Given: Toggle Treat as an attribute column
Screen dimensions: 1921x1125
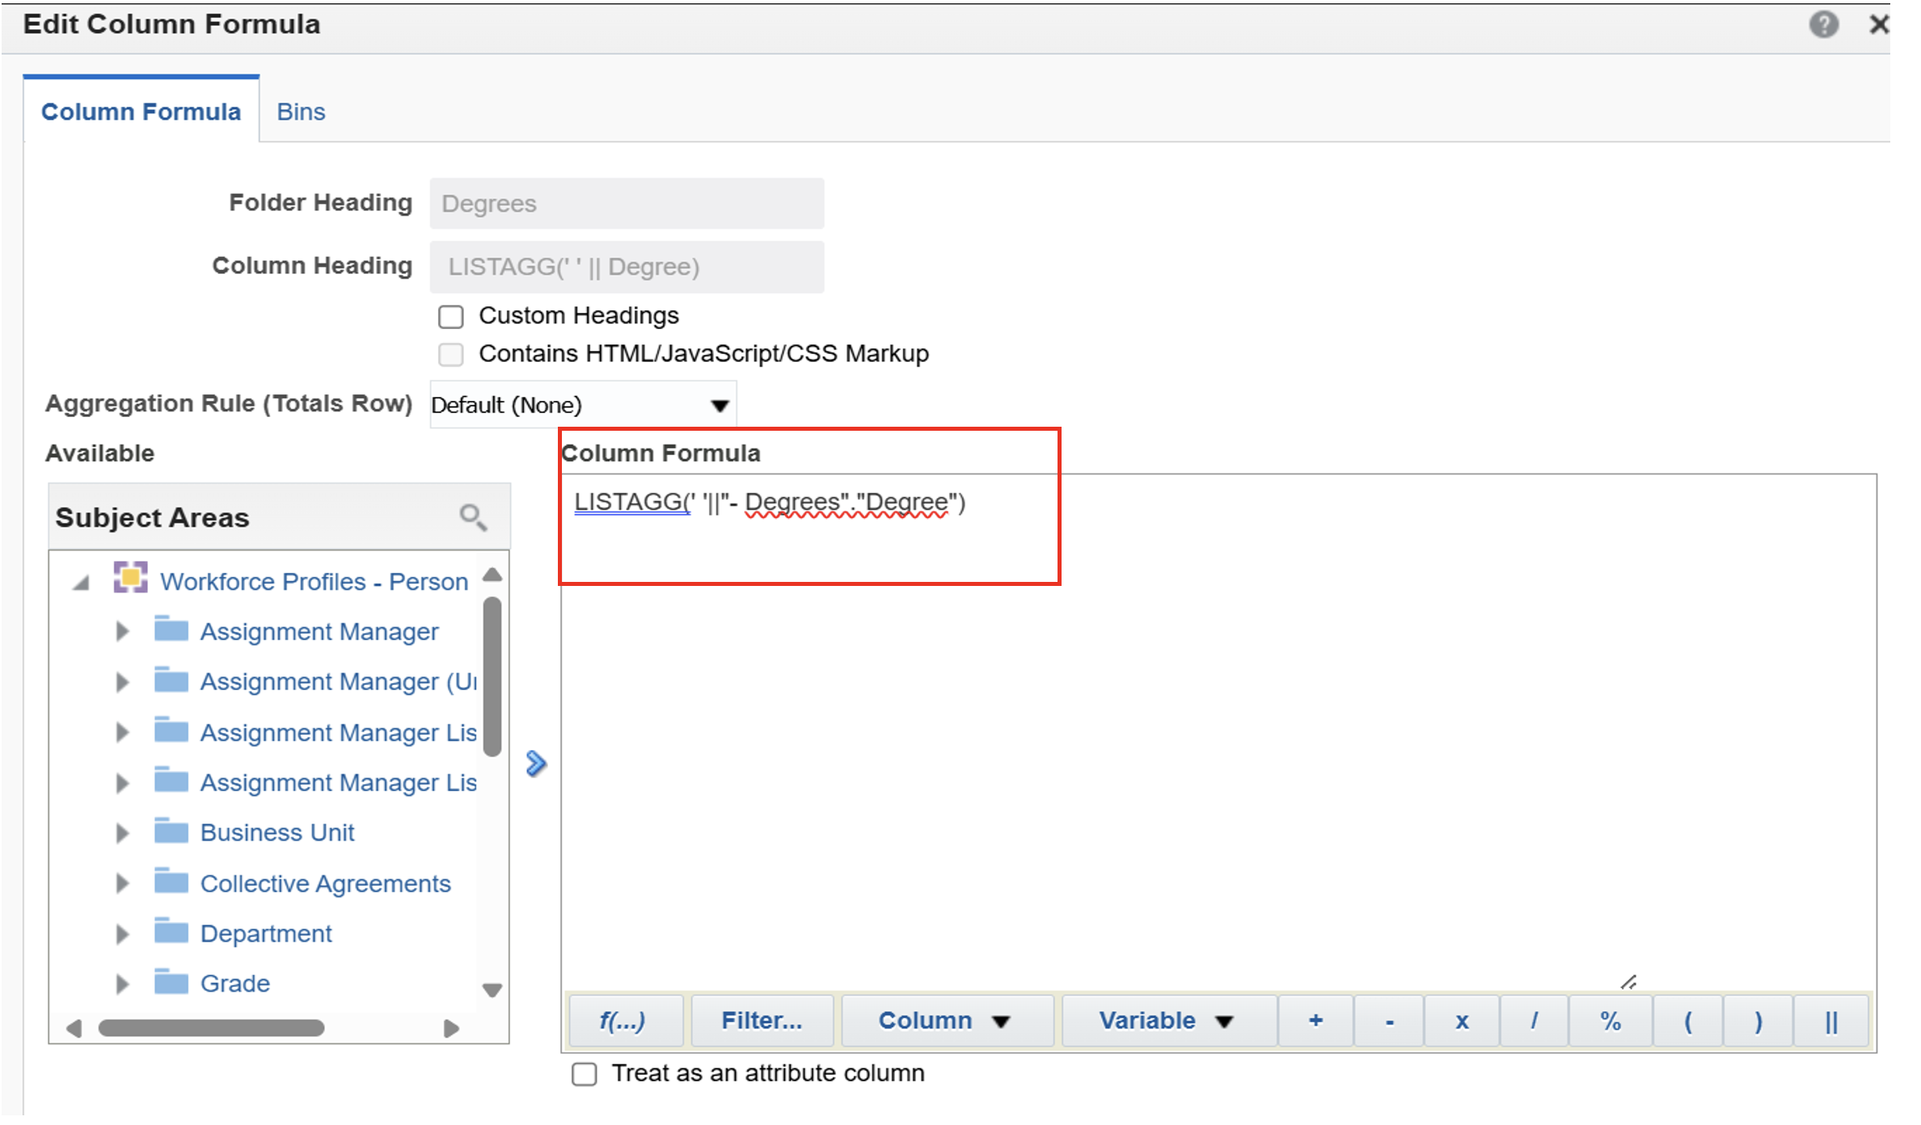Looking at the screenshot, I should tap(585, 1073).
